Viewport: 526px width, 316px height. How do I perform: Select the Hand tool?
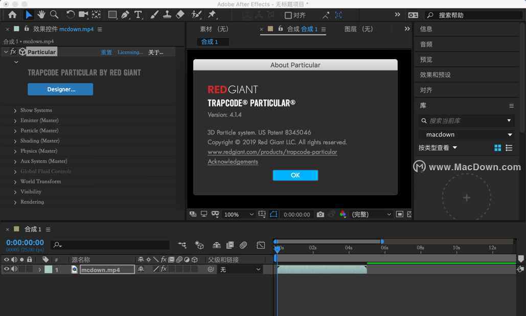click(41, 15)
